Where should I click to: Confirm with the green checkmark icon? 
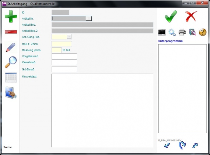coord(171,16)
